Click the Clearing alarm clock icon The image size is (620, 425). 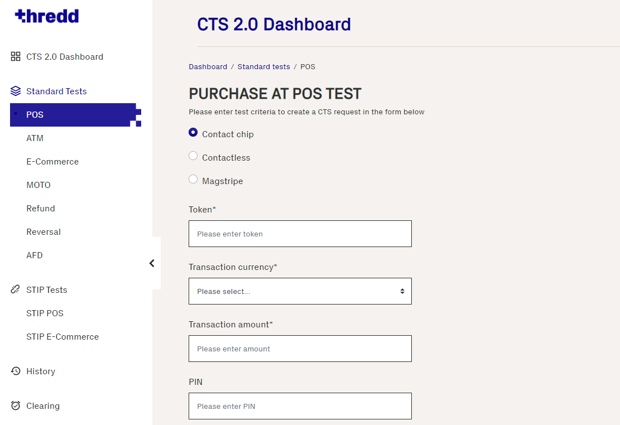pos(16,405)
